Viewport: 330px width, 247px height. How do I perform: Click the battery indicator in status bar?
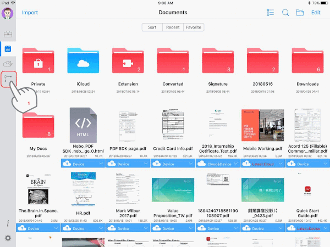pos(324,3)
